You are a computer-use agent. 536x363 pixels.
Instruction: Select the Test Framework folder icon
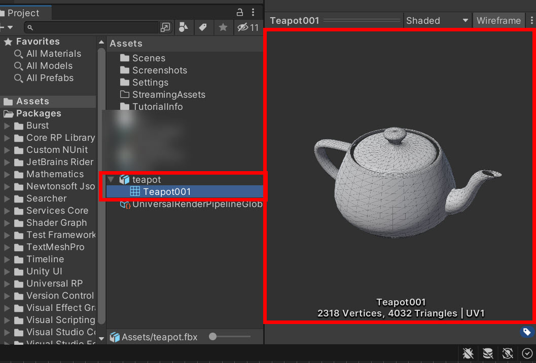pos(19,235)
